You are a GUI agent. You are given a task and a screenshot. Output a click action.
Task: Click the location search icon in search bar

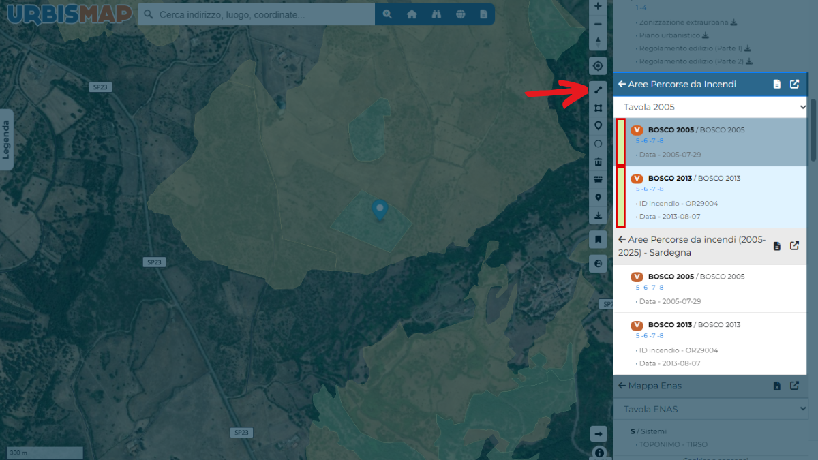coord(387,14)
